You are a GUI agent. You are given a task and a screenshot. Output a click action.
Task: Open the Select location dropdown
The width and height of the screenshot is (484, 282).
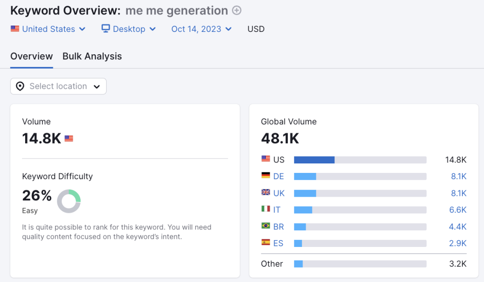click(x=58, y=86)
